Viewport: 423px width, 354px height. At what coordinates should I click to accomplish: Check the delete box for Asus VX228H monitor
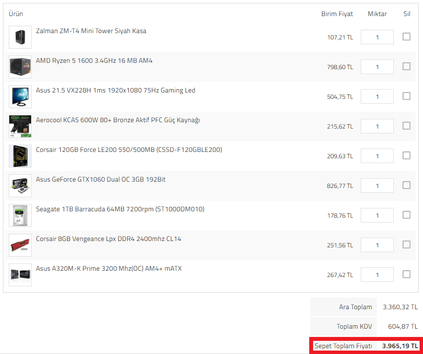406,96
